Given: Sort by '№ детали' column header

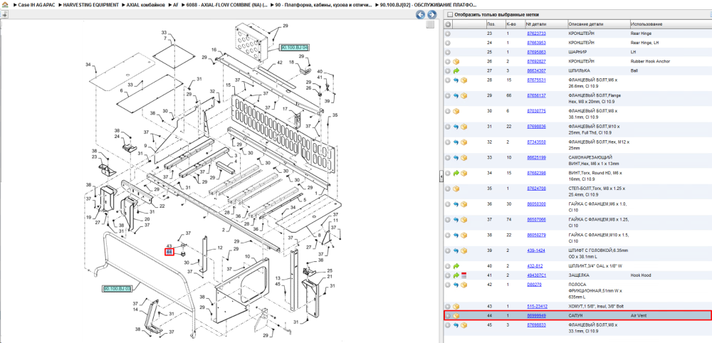Looking at the screenshot, I should (535, 24).
